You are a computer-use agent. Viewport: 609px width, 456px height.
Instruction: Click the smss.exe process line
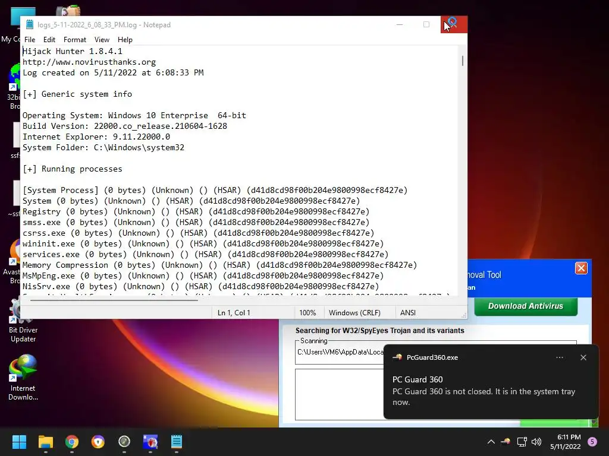click(x=196, y=223)
